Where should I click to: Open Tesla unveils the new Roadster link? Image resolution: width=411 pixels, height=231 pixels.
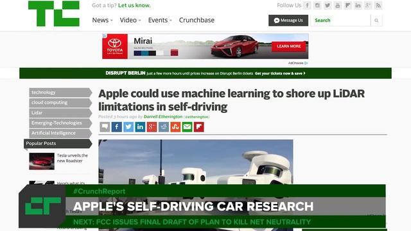pos(73,158)
